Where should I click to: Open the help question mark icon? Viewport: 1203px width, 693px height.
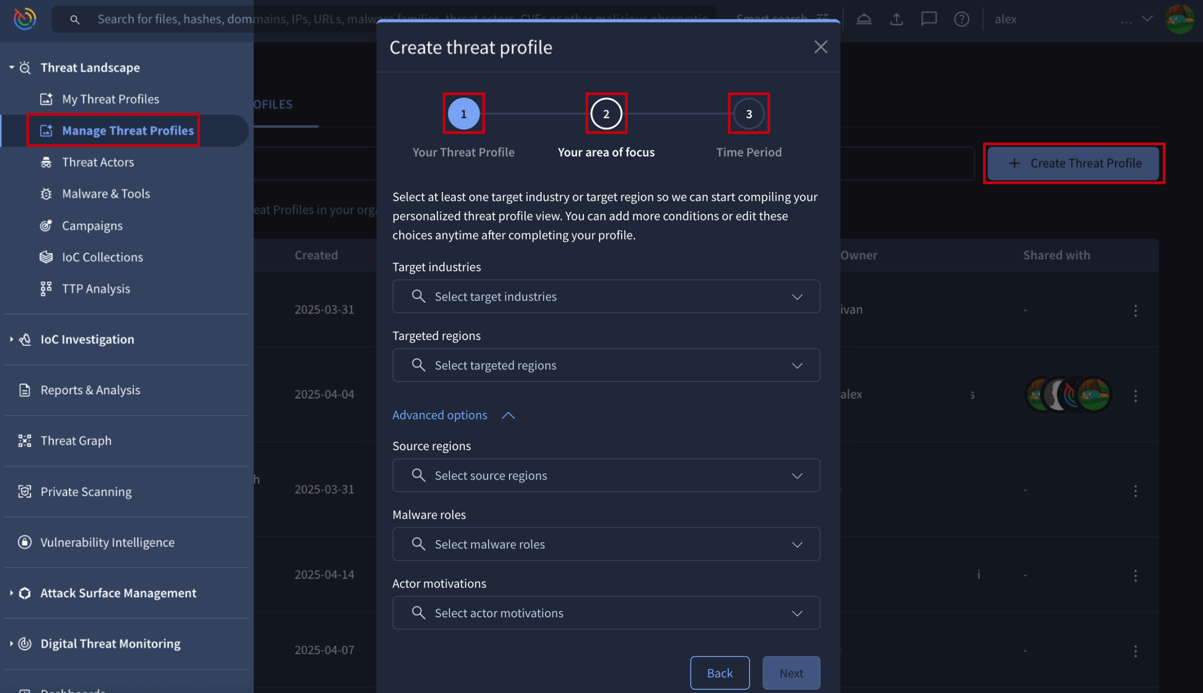pyautogui.click(x=961, y=19)
